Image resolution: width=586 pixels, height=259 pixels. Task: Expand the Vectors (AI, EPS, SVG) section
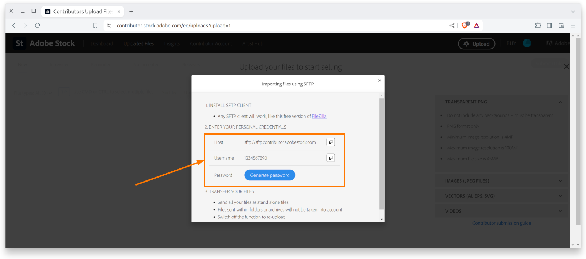click(560, 196)
